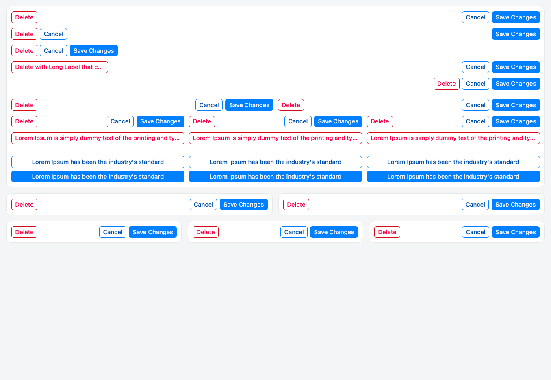
Task: Click the lone right-side Save Changes in second row
Action: [515, 34]
